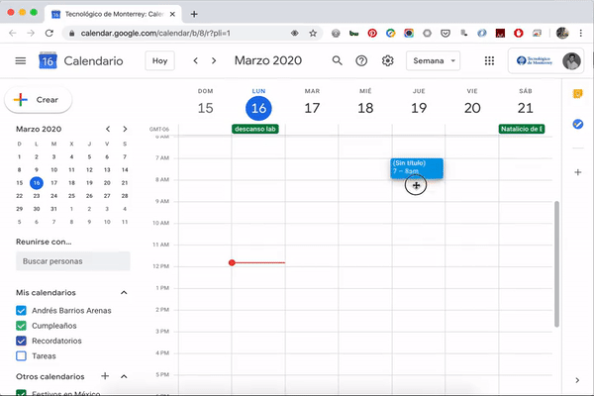
Task: Select Friday 20 column header
Action: click(472, 102)
